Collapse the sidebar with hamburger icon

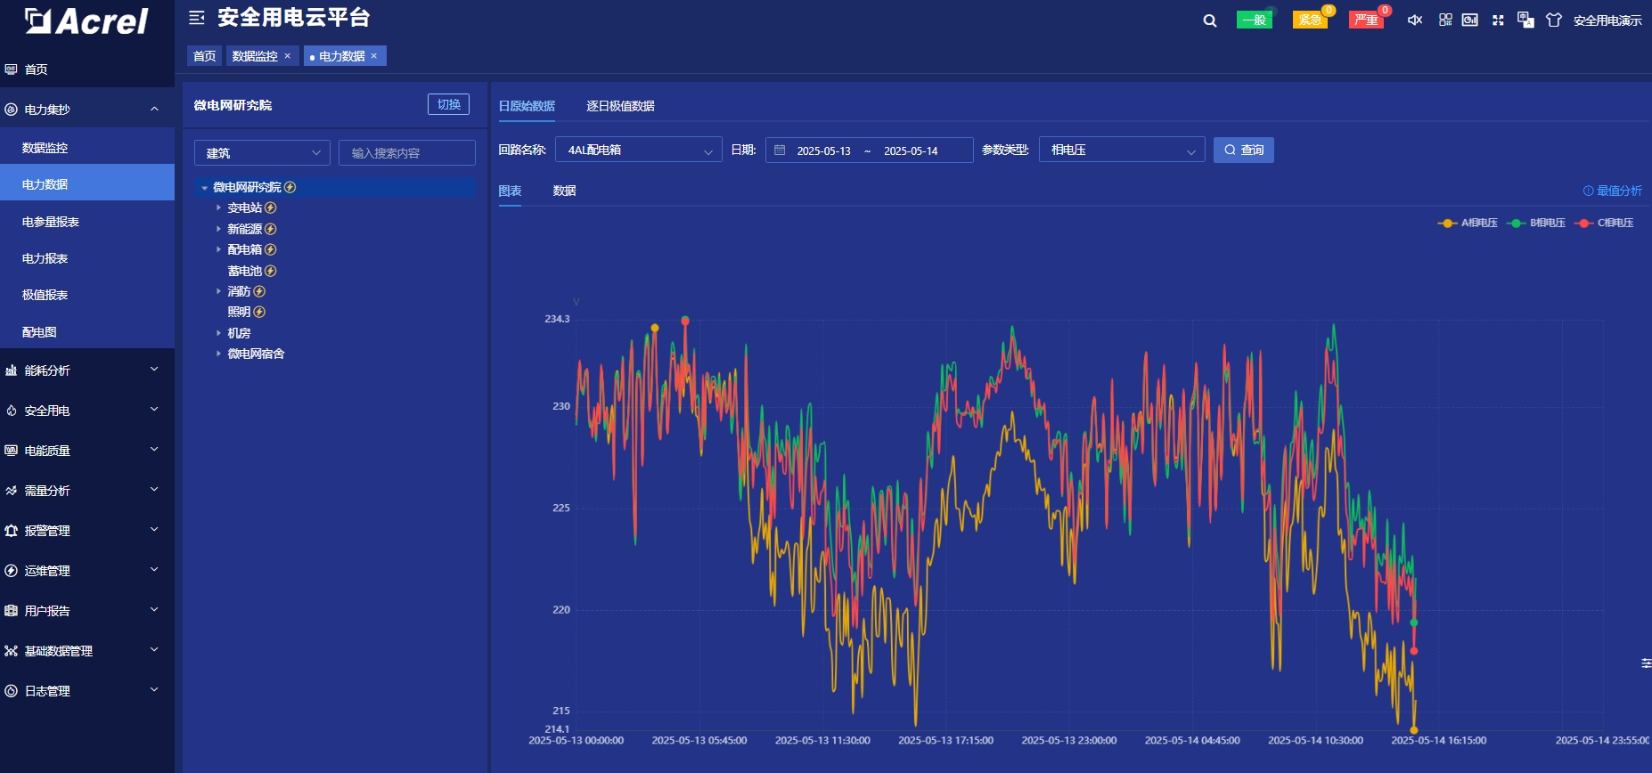tap(197, 18)
